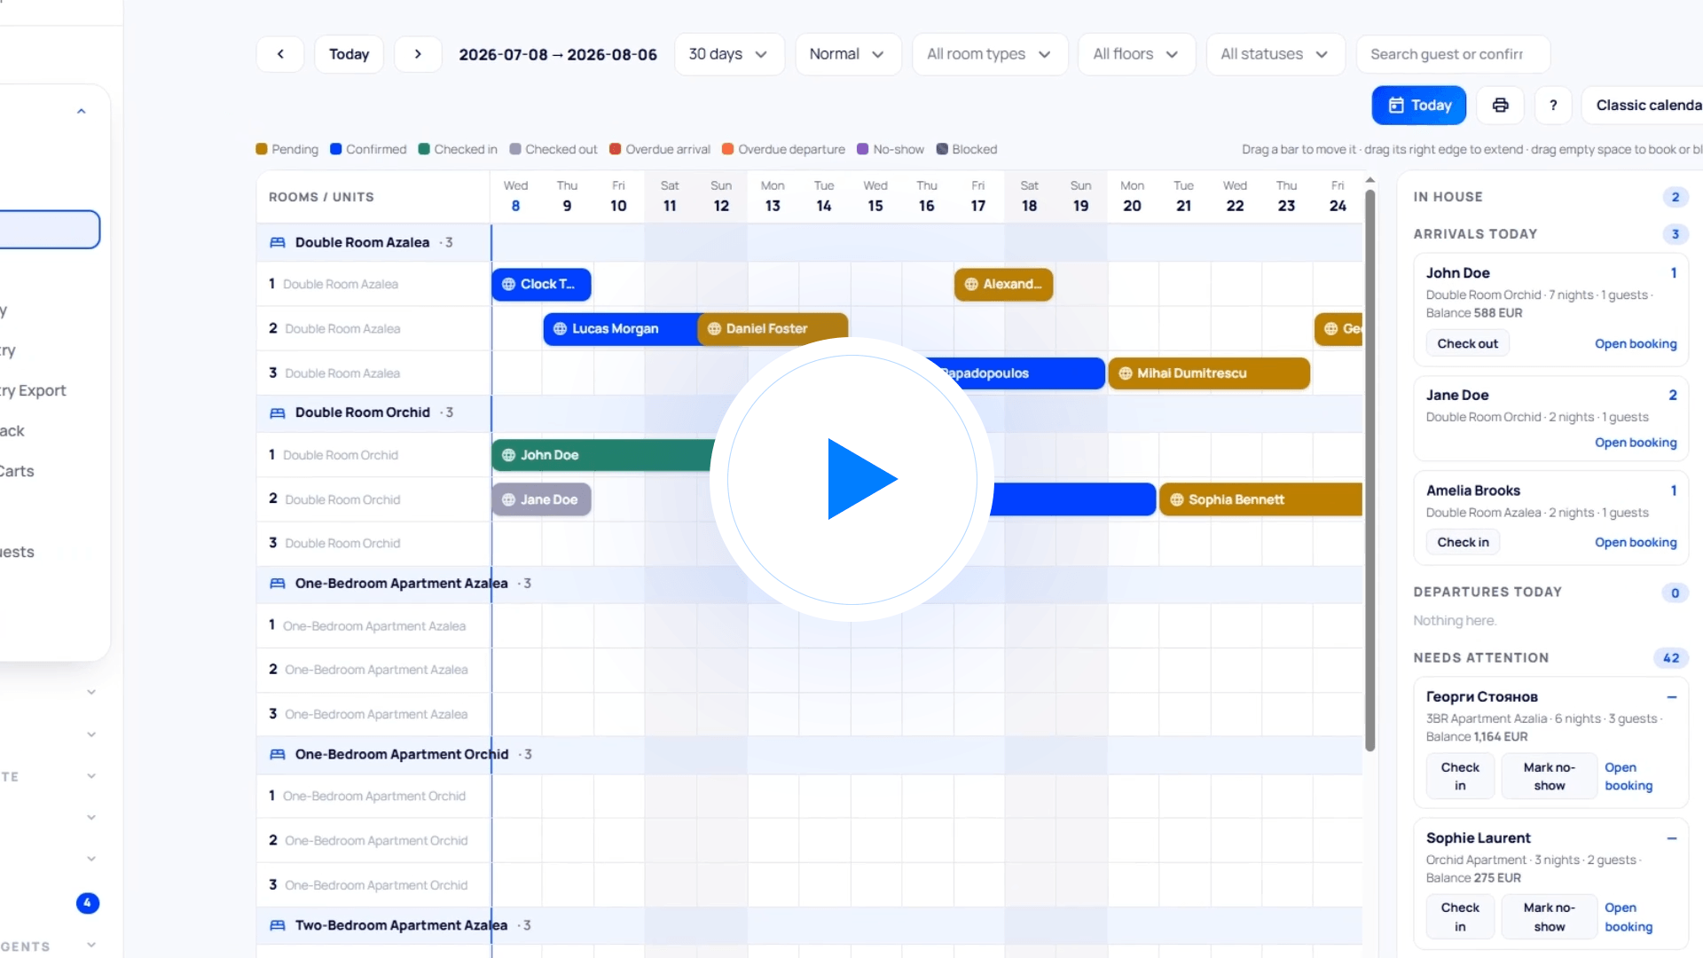Screen dimensions: 1703x958
Task: Click the white Today button in toolbar
Action: pyautogui.click(x=349, y=54)
